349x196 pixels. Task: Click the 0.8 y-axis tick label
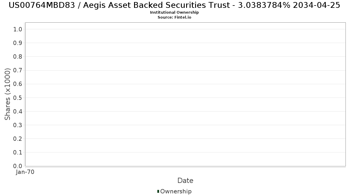pos(18,57)
